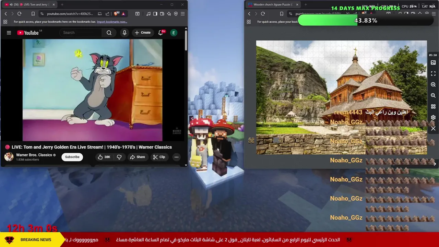Click the 14 days max progress bar

pyautogui.click(x=366, y=21)
